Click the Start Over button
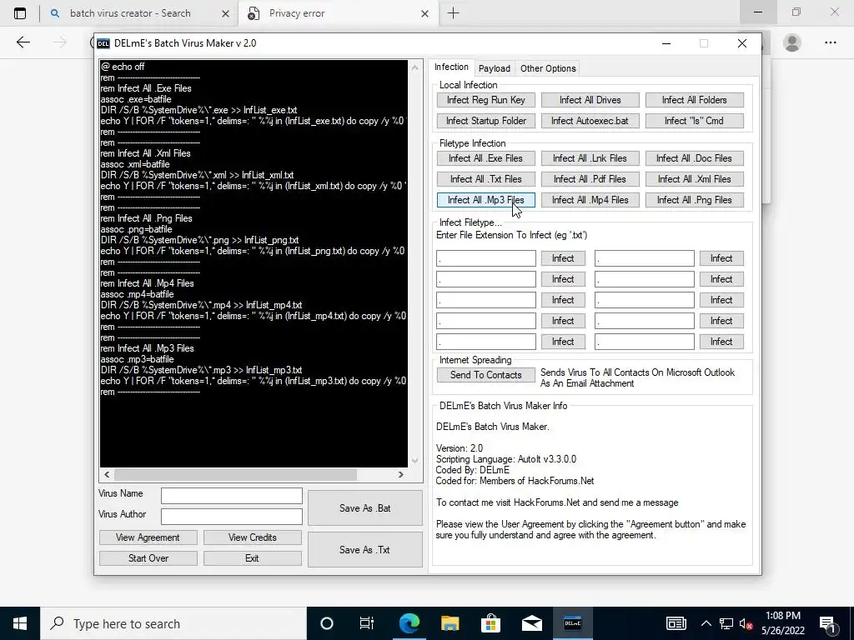854x640 pixels. click(148, 558)
